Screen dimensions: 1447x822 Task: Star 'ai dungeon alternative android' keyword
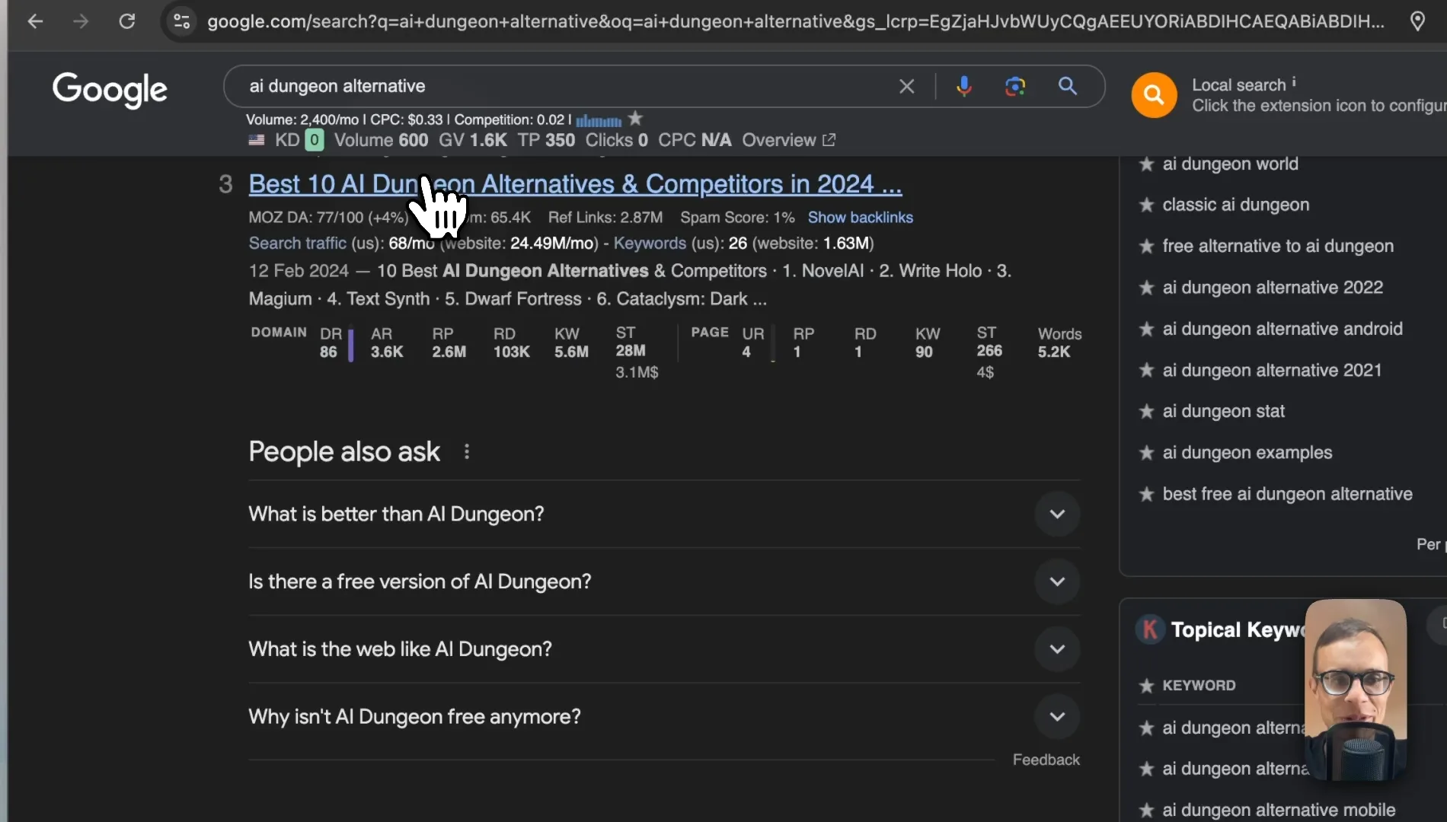point(1146,329)
